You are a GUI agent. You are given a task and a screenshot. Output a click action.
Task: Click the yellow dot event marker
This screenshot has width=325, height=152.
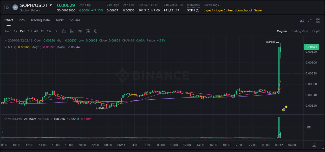pyautogui.click(x=286, y=107)
